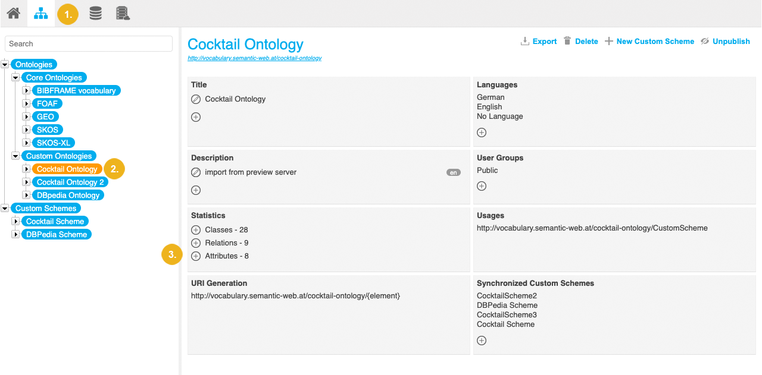
Task: Add another Language via the plus icon
Action: [481, 132]
